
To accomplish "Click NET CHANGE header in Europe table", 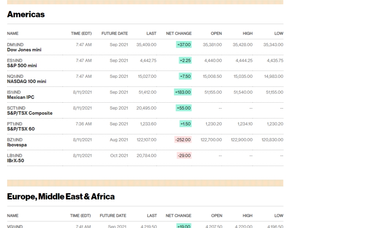I will coord(179,216).
